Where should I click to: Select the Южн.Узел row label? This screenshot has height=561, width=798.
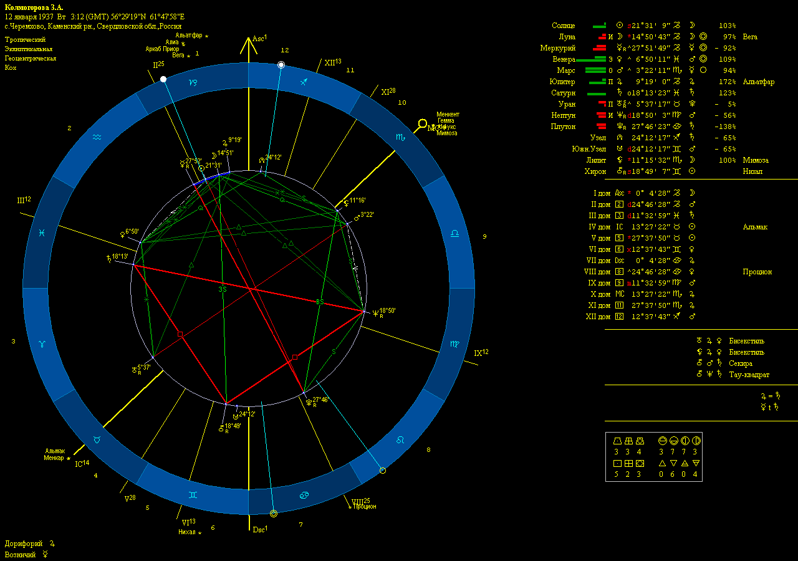(590, 149)
